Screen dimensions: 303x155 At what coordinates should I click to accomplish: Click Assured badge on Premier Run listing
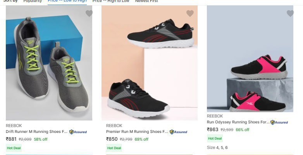click(178, 132)
